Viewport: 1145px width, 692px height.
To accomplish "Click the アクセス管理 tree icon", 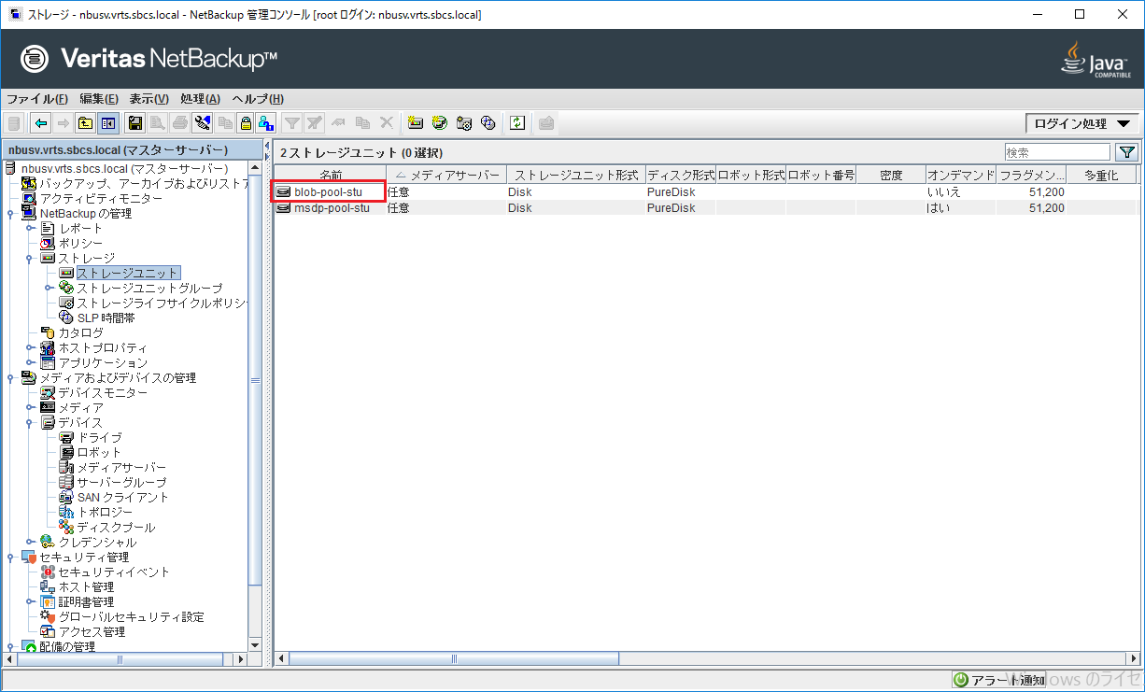I will coord(49,632).
